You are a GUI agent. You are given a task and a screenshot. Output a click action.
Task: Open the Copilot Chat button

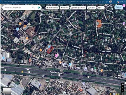coord(120,2)
